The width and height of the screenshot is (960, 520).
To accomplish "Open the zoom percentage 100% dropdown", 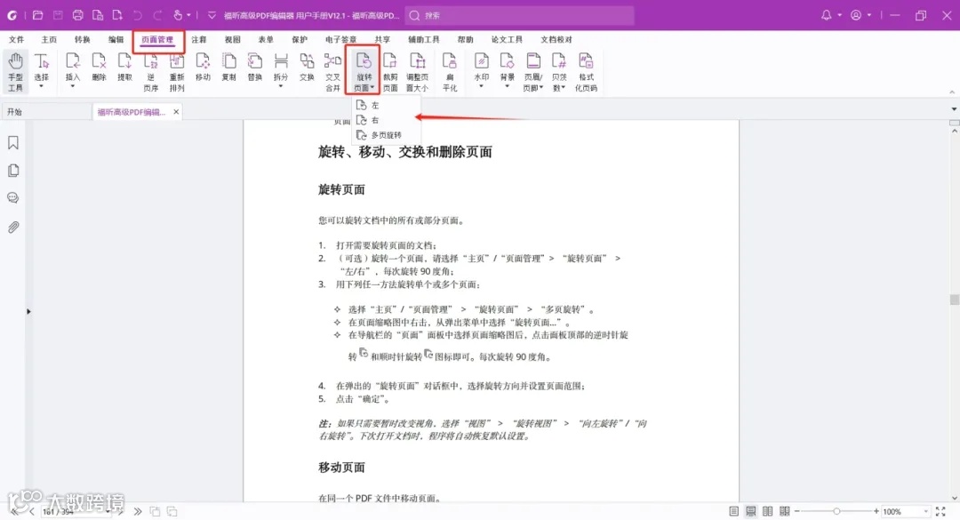I will tap(926, 511).
